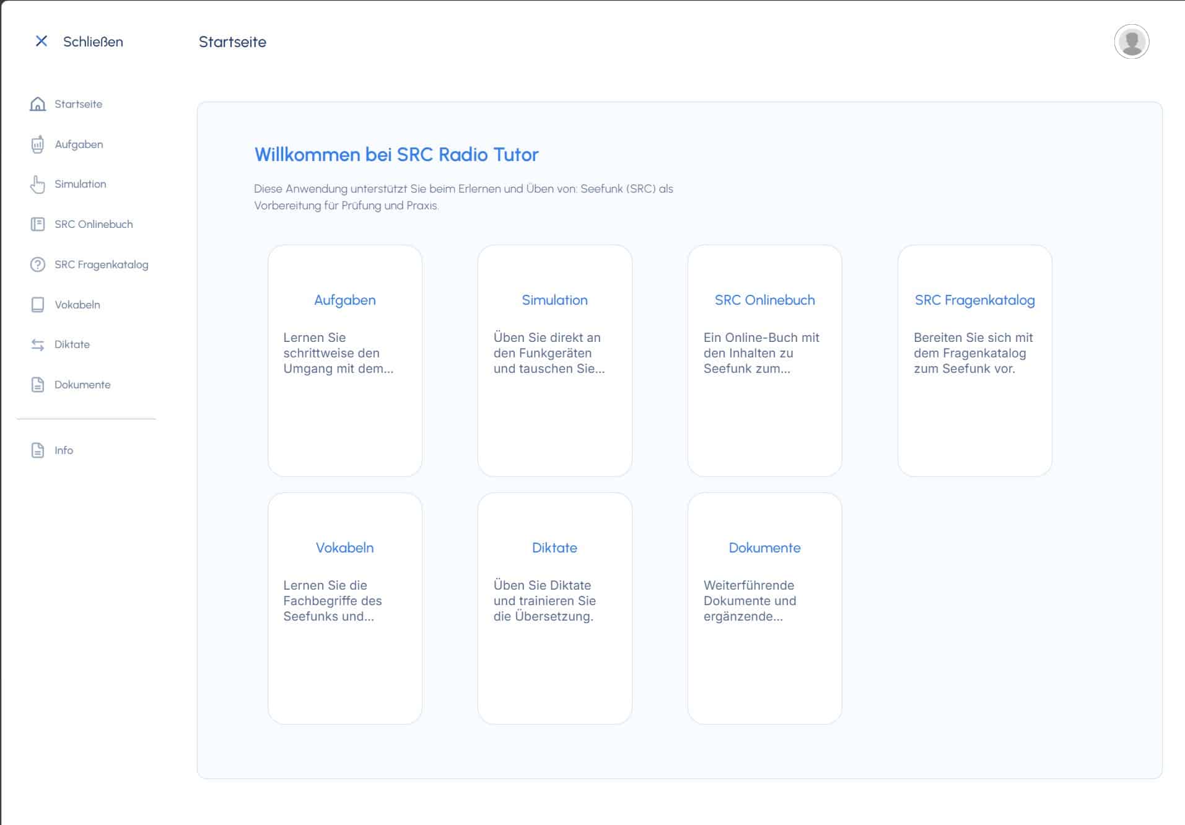This screenshot has height=825, width=1185.
Task: Open the Diktate card
Action: (x=554, y=608)
